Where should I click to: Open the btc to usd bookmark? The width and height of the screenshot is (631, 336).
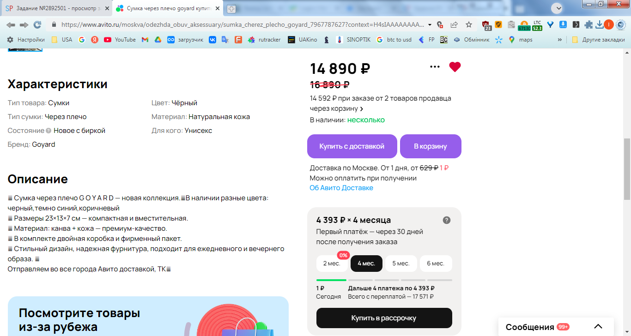394,40
